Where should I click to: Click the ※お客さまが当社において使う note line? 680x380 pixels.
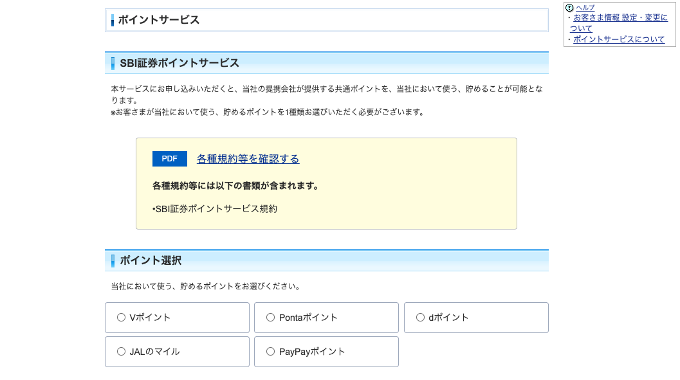(267, 113)
